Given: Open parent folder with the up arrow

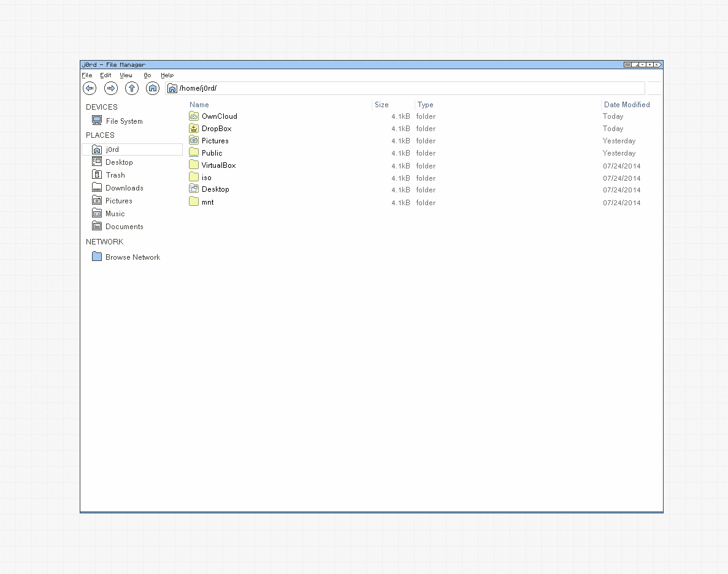Looking at the screenshot, I should [132, 88].
